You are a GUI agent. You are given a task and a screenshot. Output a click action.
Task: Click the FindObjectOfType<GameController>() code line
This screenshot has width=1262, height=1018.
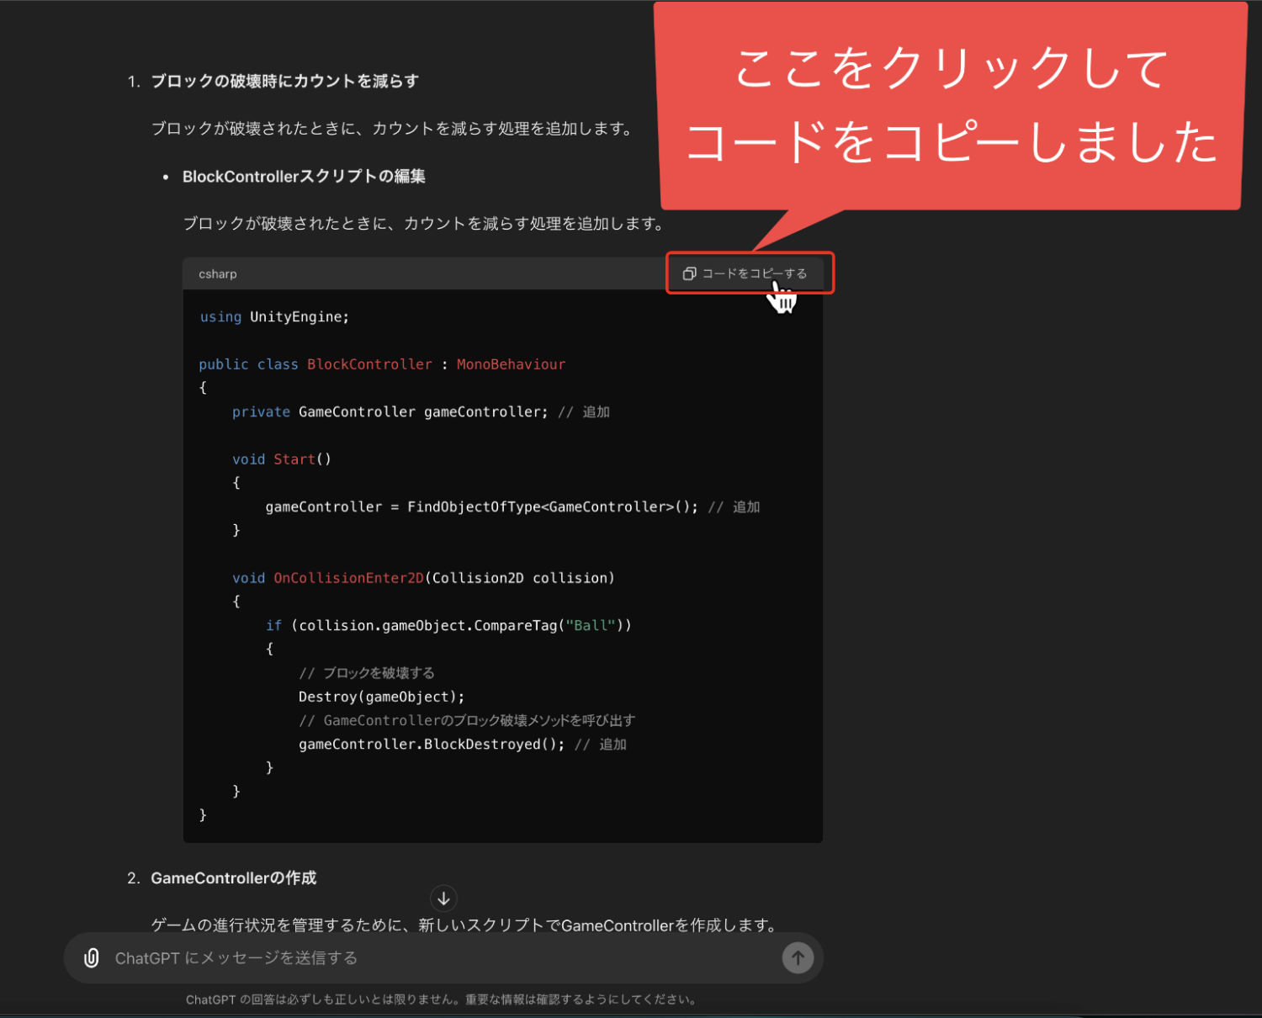click(x=512, y=507)
